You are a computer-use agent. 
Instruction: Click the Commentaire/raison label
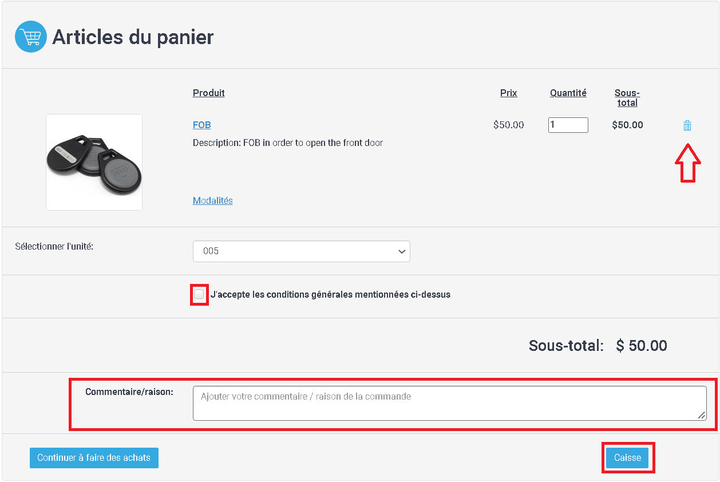[x=129, y=392]
